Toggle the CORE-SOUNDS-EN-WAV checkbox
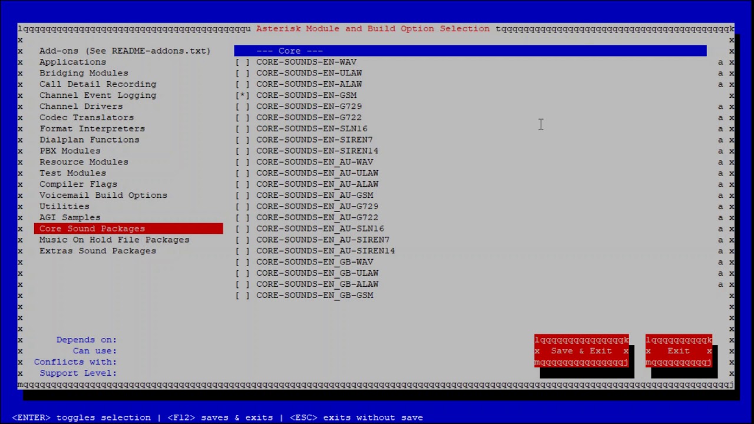This screenshot has width=754, height=424. 242,62
